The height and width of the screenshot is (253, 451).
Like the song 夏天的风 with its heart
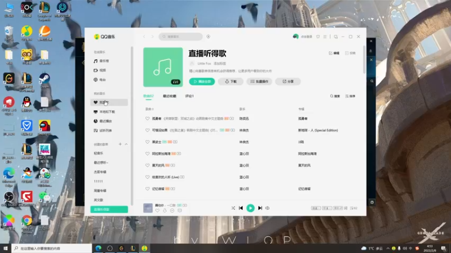pos(147,165)
